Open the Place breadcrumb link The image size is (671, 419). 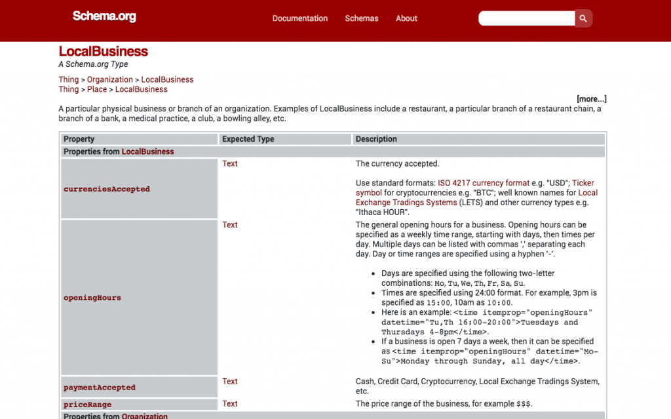pos(97,90)
